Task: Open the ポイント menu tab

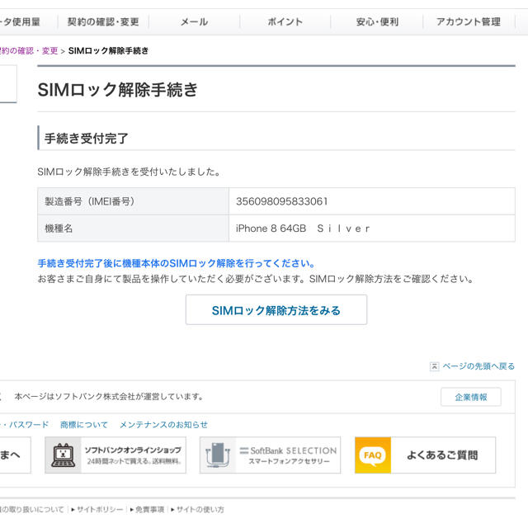Action: coord(285,22)
